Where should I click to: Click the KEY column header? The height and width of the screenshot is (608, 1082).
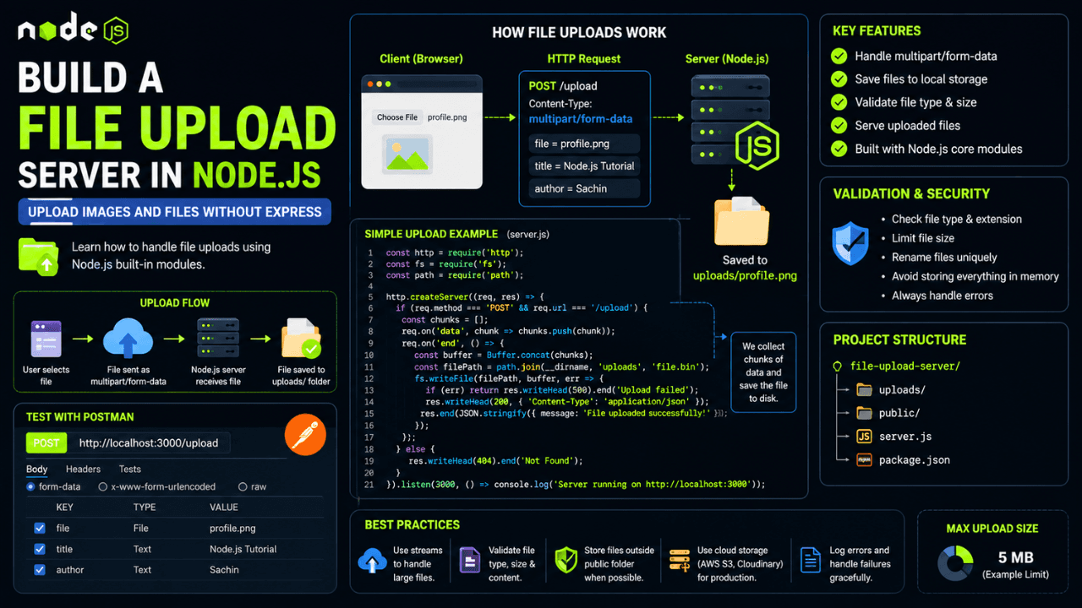(x=64, y=508)
